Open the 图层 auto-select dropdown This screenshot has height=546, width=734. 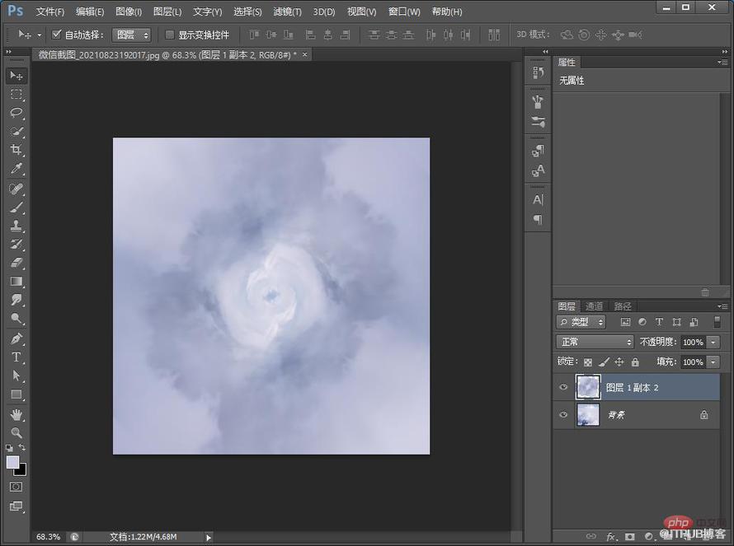(x=131, y=35)
